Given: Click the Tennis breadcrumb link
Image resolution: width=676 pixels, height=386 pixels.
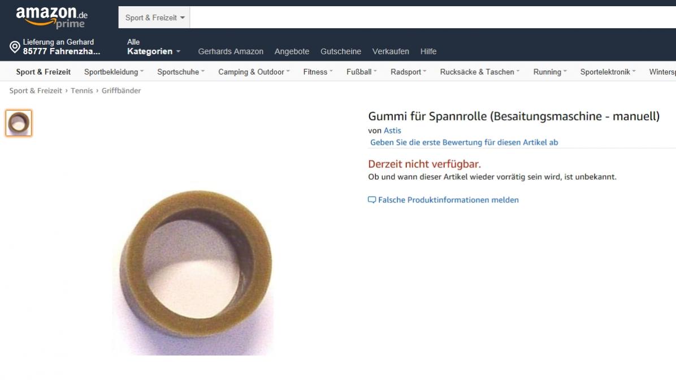Looking at the screenshot, I should click(82, 90).
